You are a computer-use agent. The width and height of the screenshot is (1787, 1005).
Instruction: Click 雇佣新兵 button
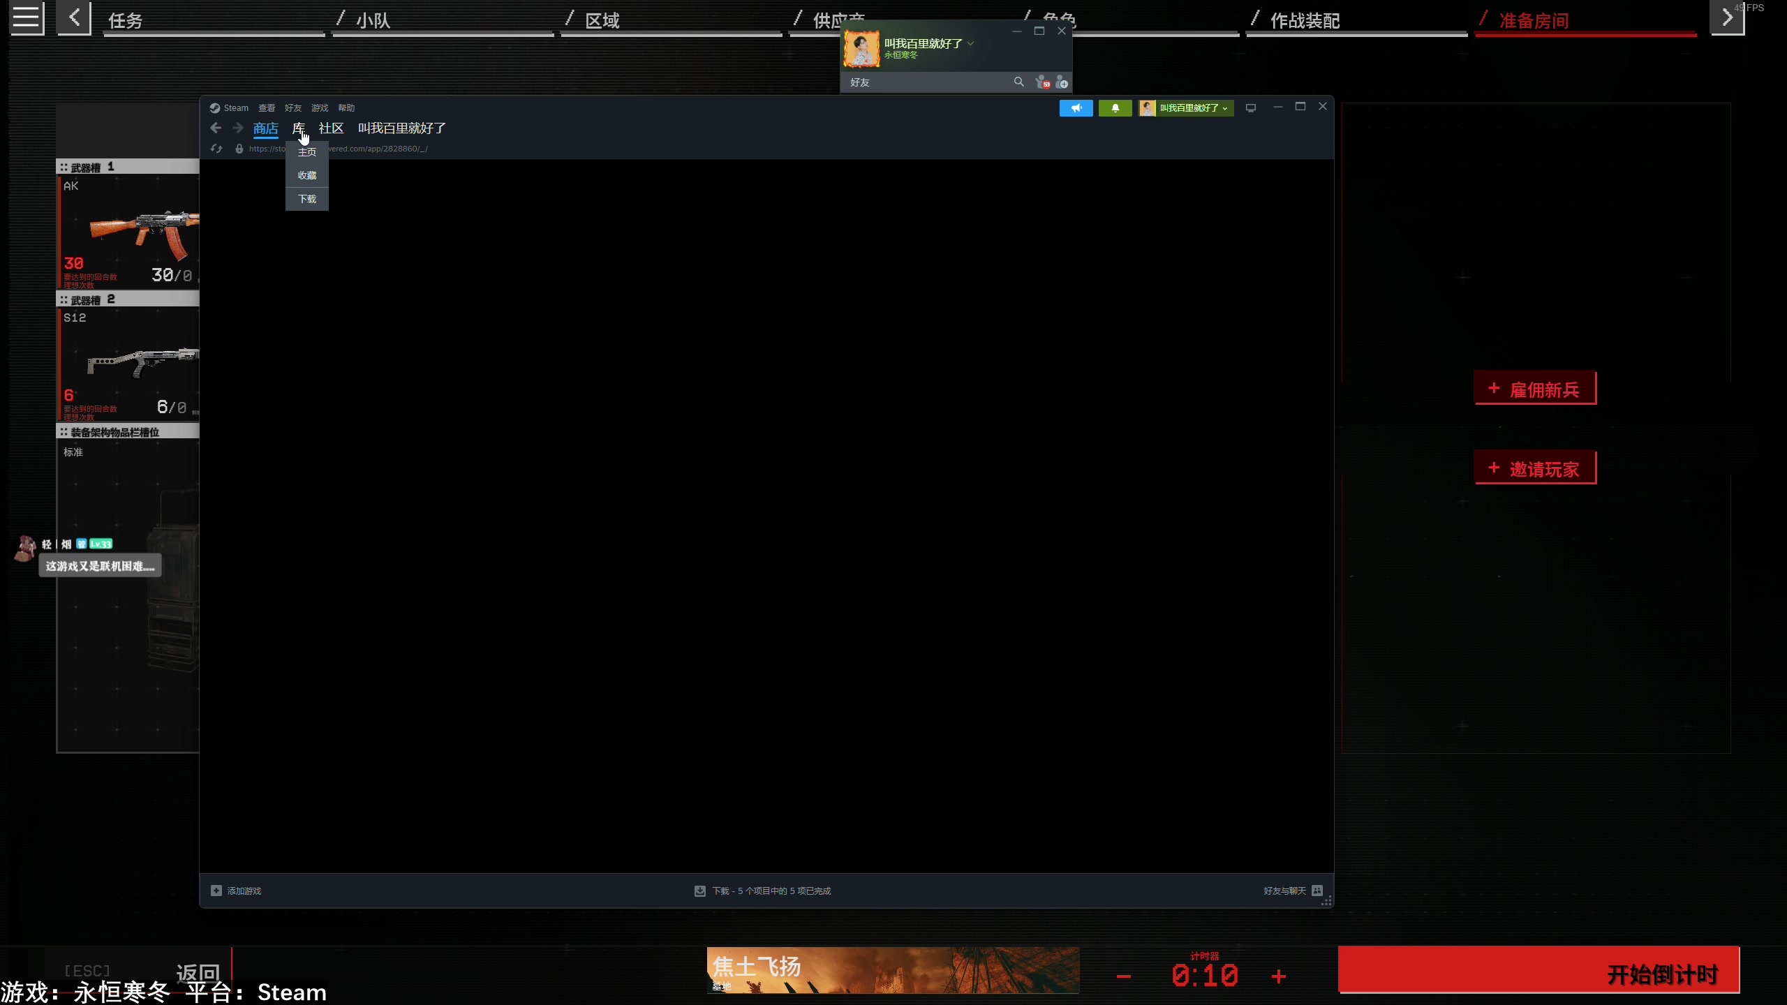tap(1535, 389)
